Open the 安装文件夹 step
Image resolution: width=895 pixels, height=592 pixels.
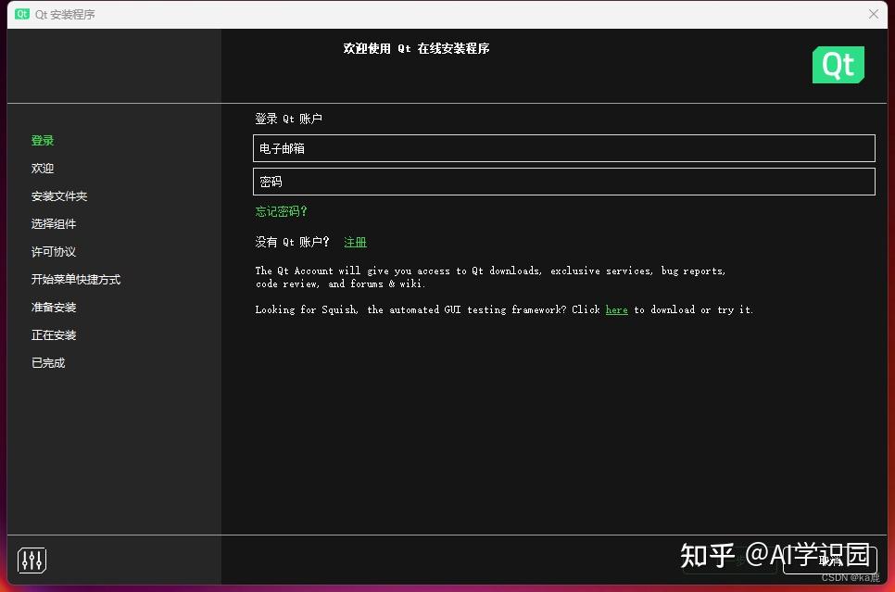(58, 195)
